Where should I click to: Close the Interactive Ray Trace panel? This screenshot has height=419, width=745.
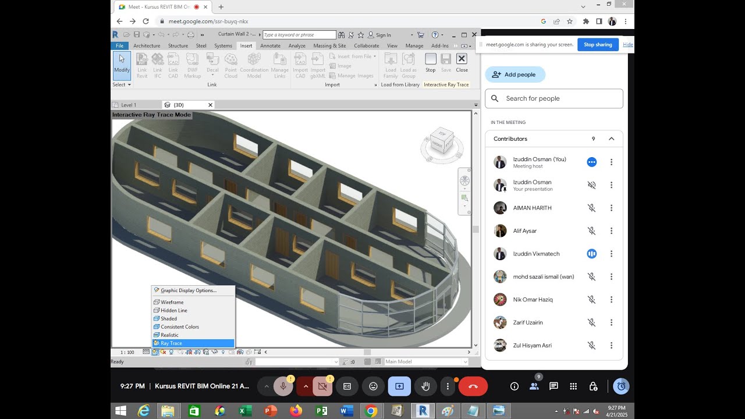click(x=462, y=63)
